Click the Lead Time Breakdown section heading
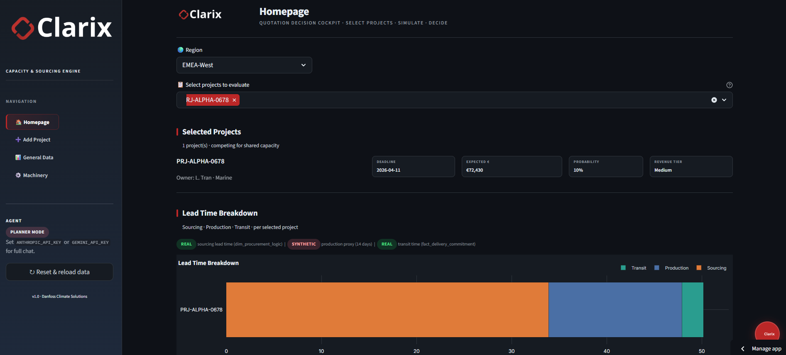The height and width of the screenshot is (355, 786). click(x=220, y=213)
